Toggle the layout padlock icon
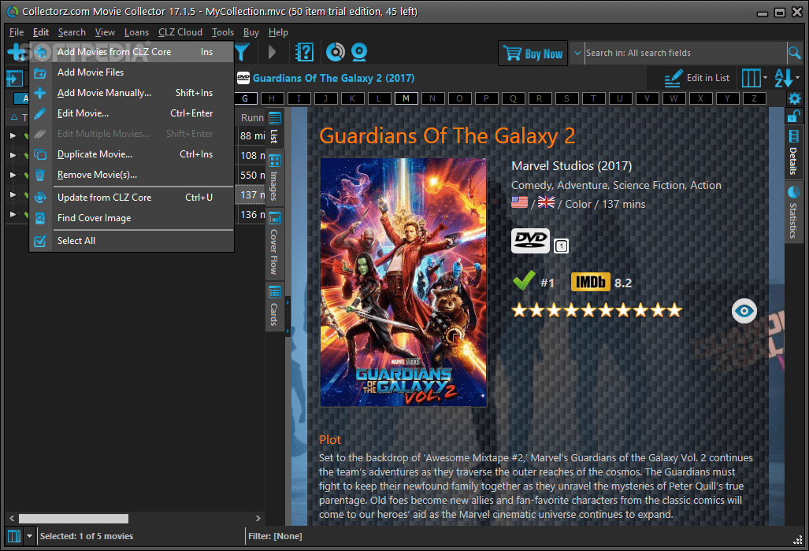Viewport: 809px width, 551px height. click(x=793, y=116)
